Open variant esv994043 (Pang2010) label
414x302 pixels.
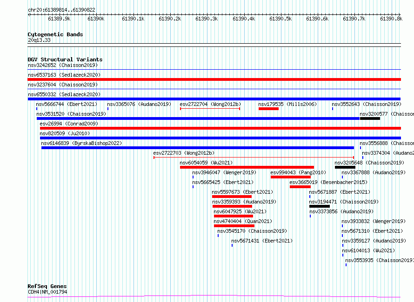[298, 172]
